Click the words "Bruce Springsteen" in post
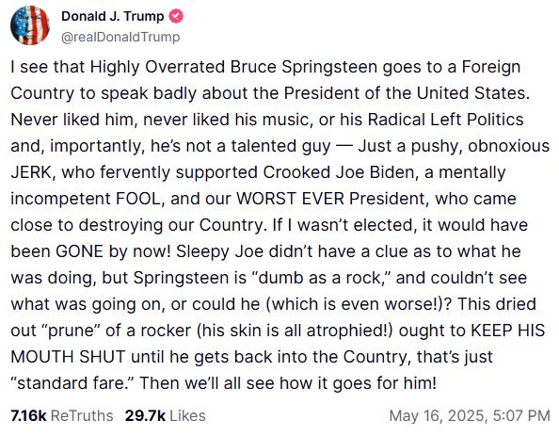 (304, 67)
